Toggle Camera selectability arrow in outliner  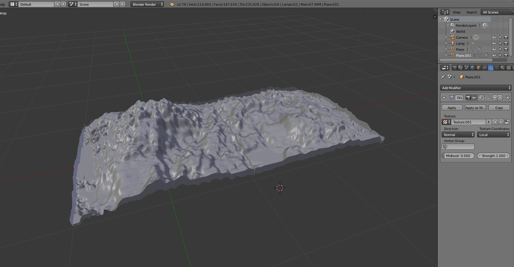(x=500, y=37)
